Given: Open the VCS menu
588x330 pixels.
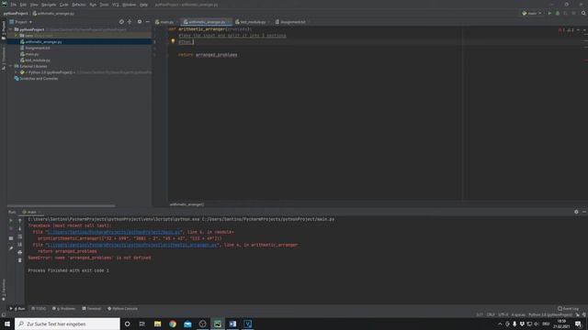Looking at the screenshot, I should pos(116,5).
